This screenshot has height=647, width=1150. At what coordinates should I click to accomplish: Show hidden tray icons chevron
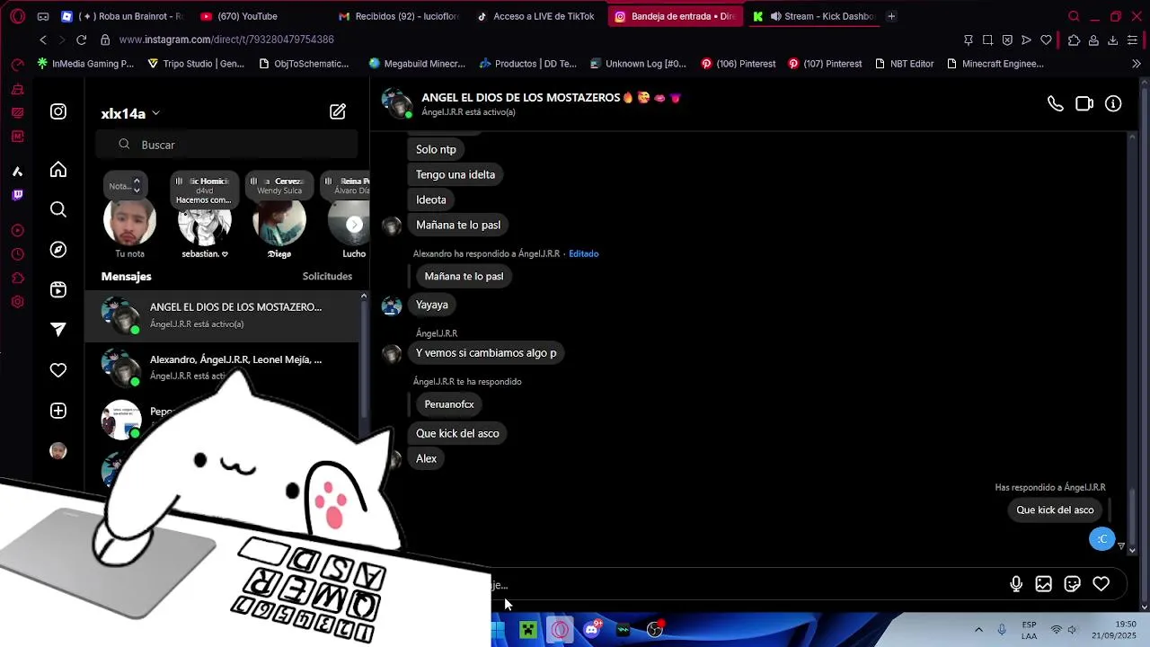(x=978, y=630)
